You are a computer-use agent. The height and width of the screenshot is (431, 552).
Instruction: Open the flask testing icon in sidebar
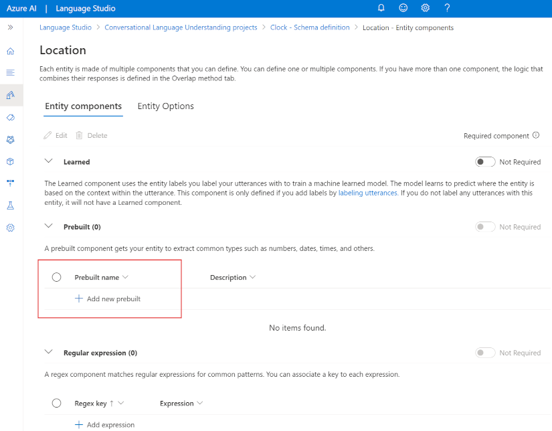10,205
